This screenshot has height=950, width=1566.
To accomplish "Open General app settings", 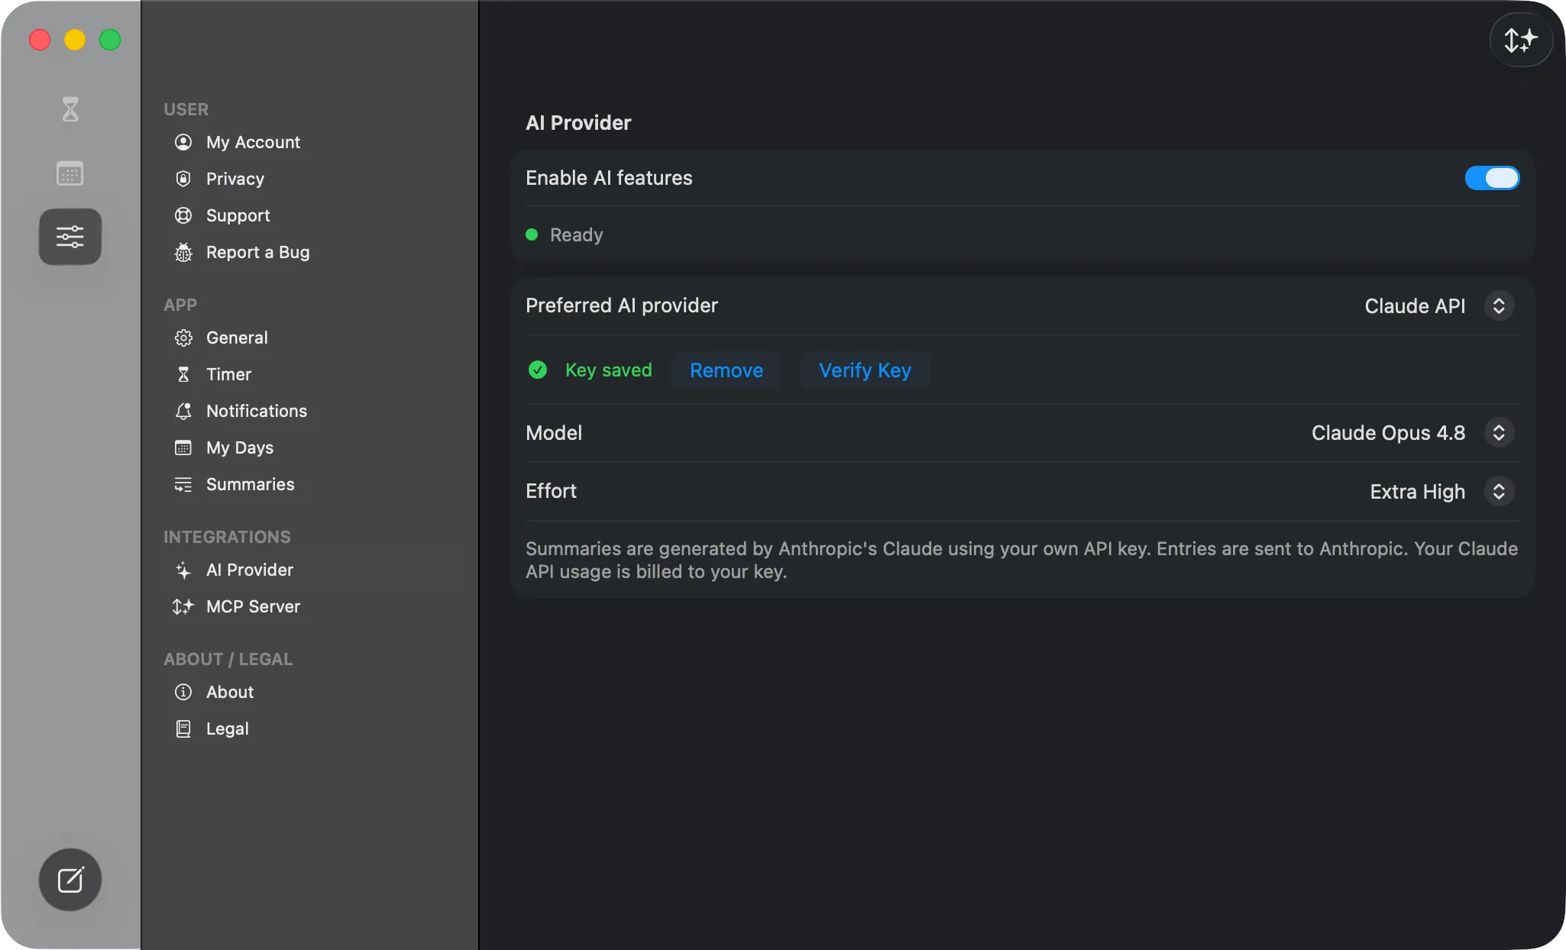I will pos(237,338).
